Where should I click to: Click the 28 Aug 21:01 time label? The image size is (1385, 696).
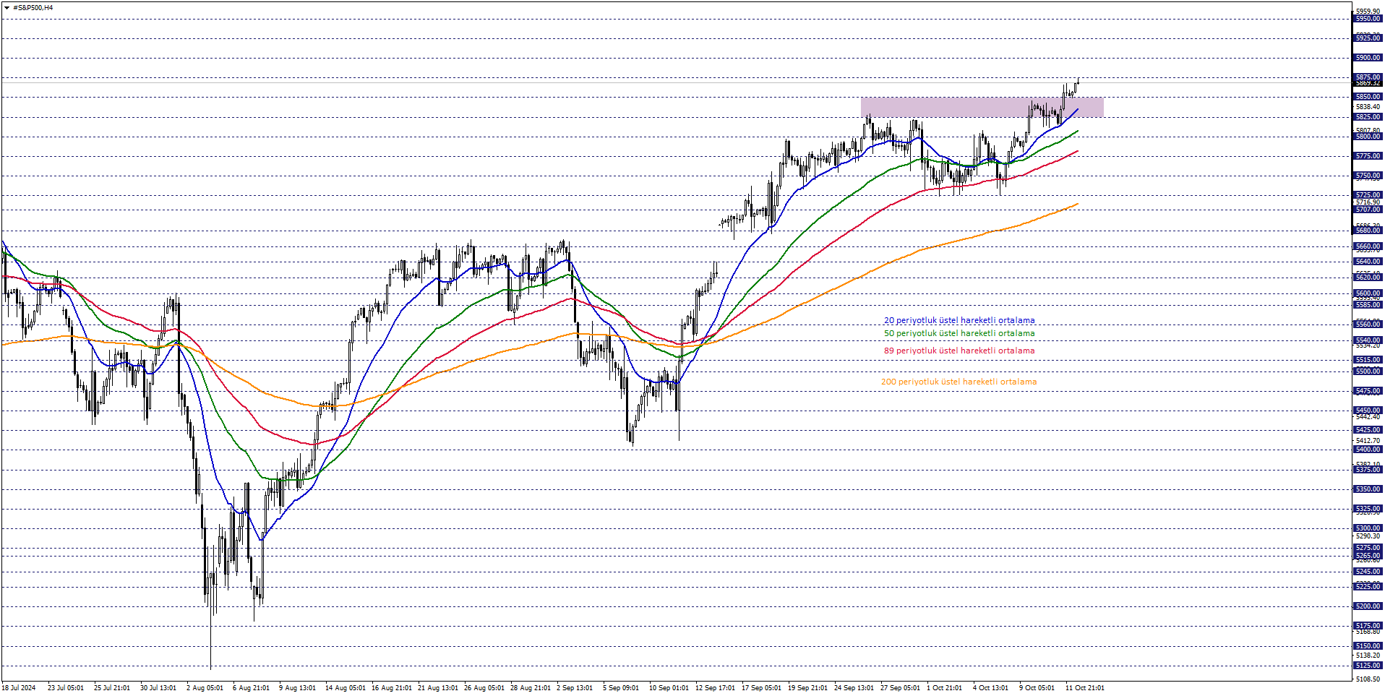[x=530, y=688]
